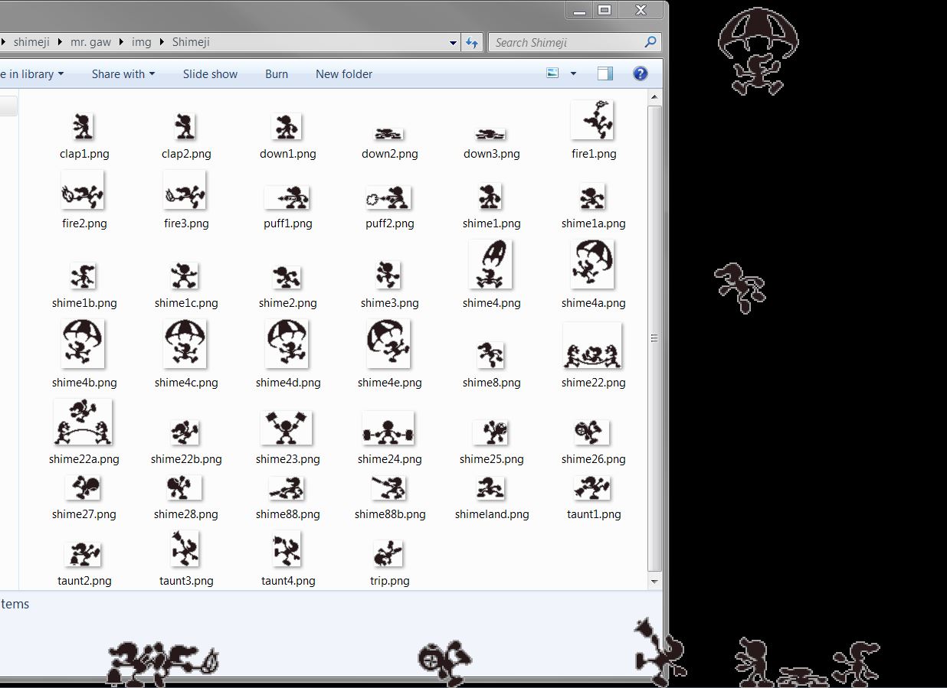This screenshot has width=947, height=688.
Task: Select the shime24.png barbell icon
Action: [388, 430]
